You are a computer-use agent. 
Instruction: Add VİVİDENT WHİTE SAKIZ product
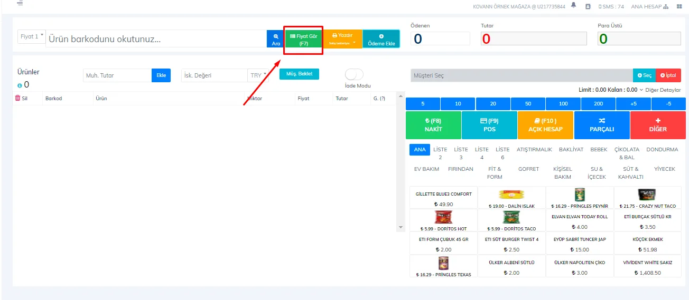tap(647, 266)
